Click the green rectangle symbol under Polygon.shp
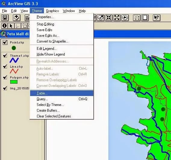 point(14,82)
